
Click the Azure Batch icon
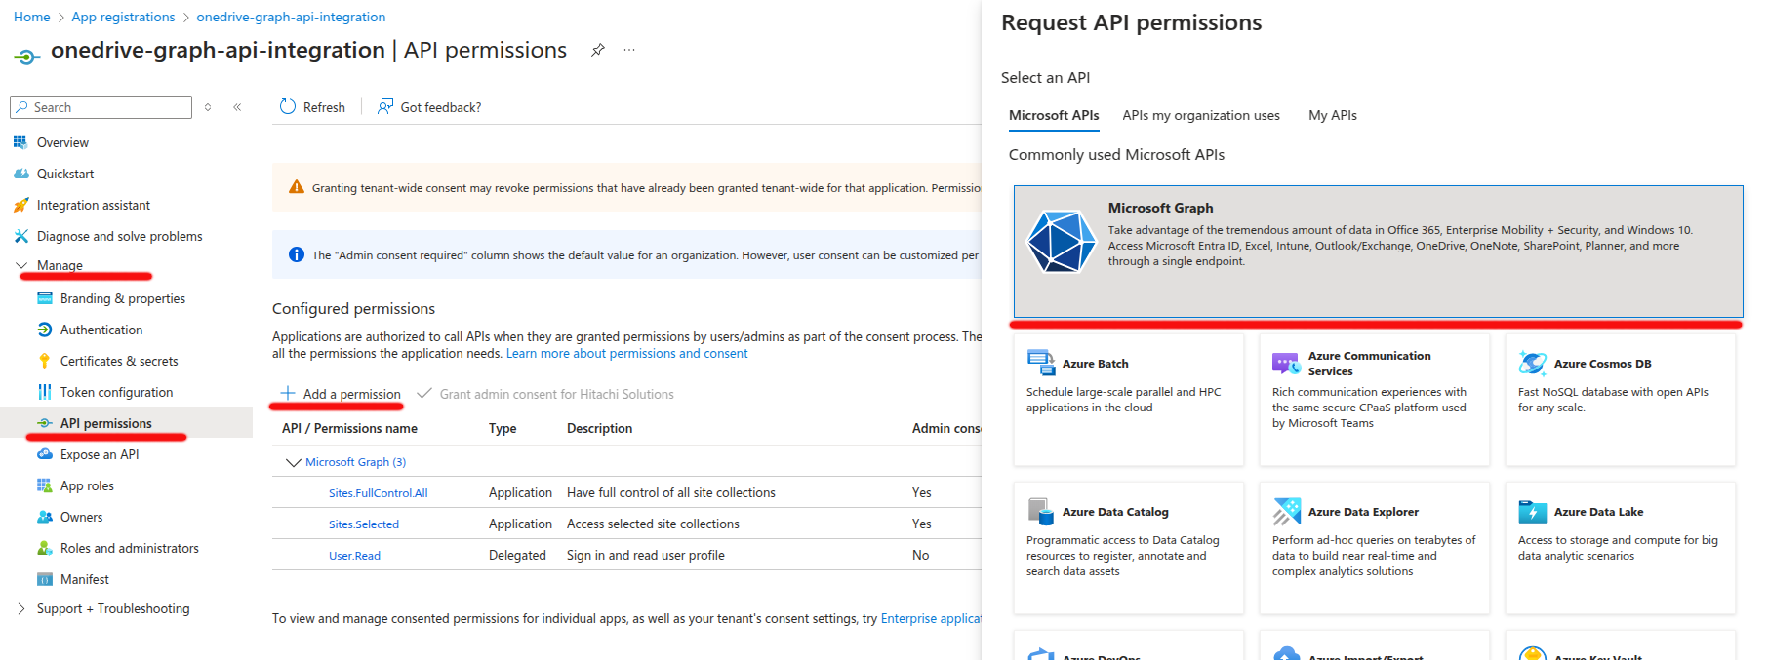[1041, 363]
